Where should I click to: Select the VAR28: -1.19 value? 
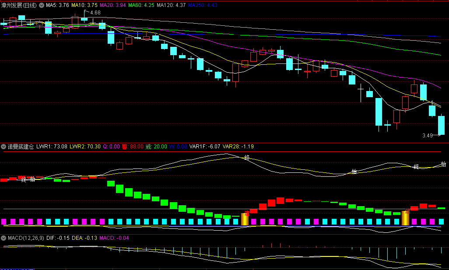pyautogui.click(x=238, y=147)
